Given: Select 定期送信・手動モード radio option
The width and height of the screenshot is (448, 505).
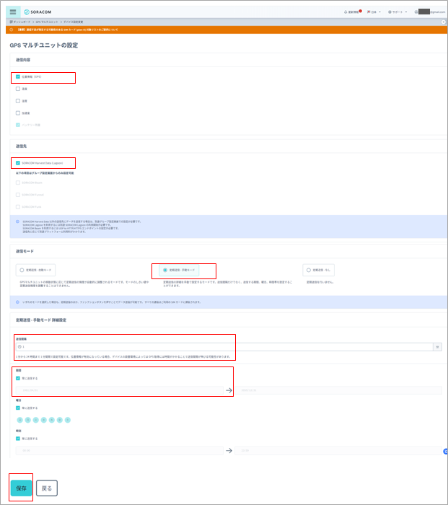Looking at the screenshot, I should (179, 270).
